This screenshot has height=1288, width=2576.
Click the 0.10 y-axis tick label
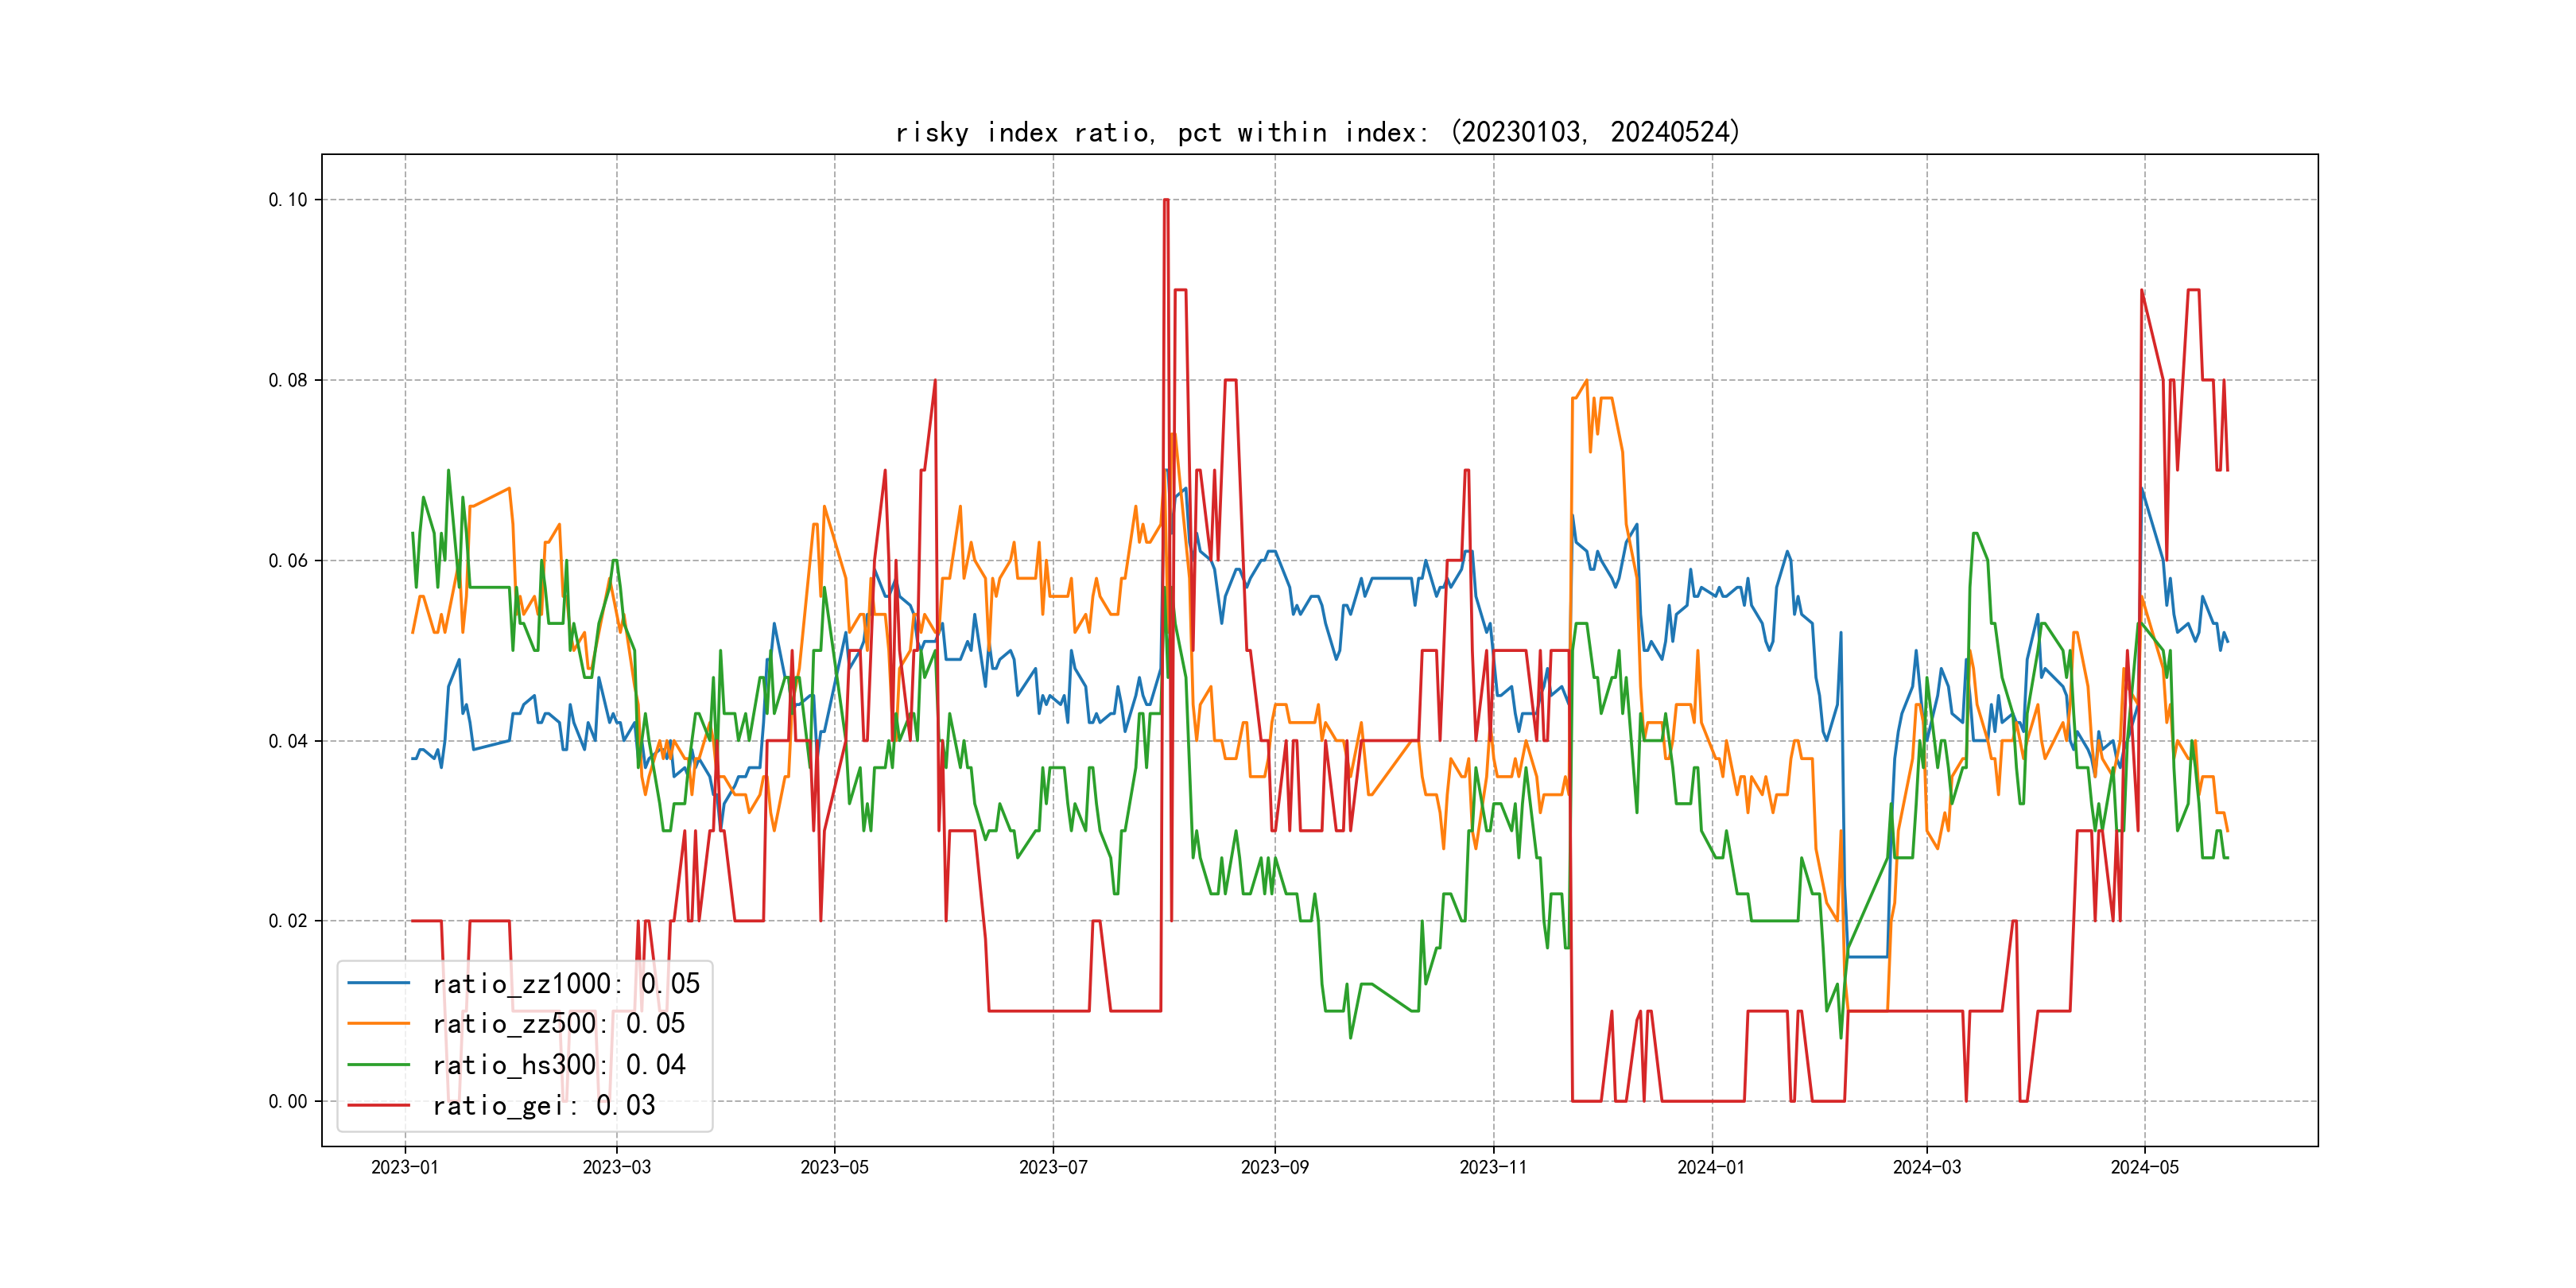pyautogui.click(x=287, y=200)
